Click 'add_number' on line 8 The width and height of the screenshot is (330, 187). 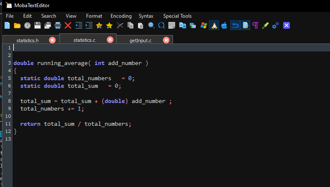coord(149,101)
